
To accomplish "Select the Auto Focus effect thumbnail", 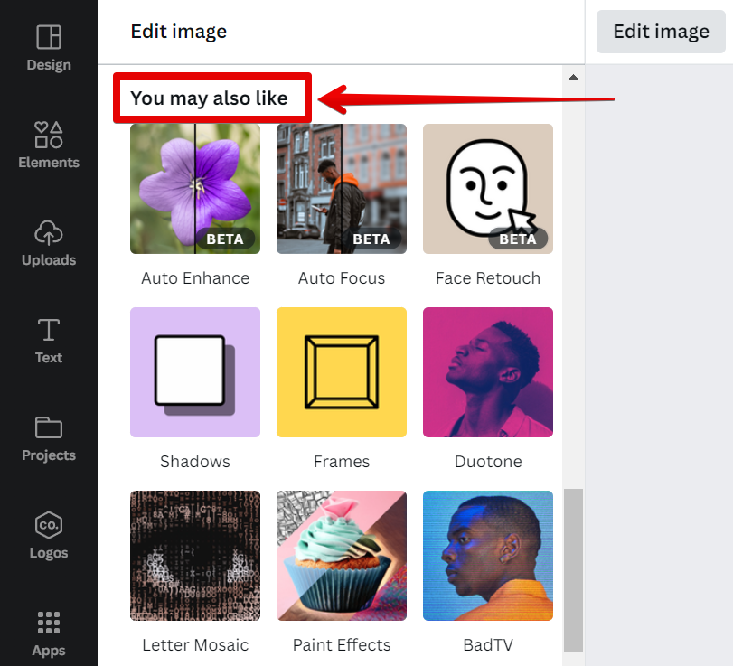I will [x=342, y=189].
